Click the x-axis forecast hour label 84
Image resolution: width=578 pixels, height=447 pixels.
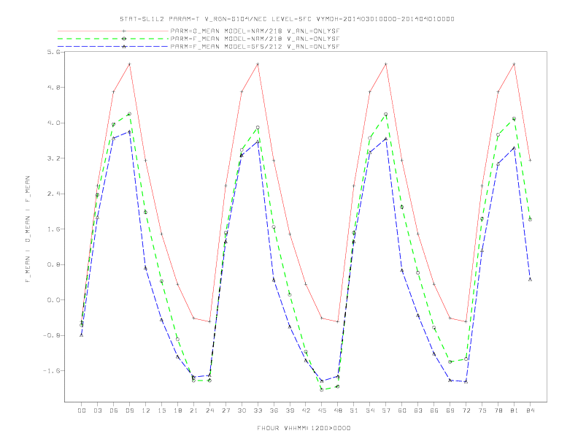click(531, 410)
